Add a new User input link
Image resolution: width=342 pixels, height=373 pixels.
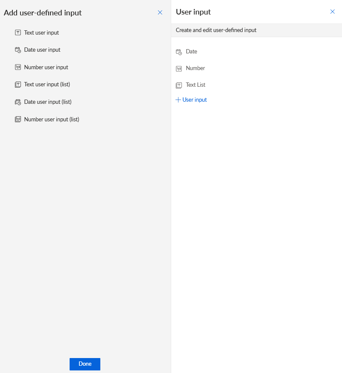191,100
